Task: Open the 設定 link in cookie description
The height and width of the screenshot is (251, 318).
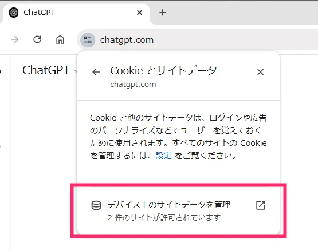Action: 164,156
